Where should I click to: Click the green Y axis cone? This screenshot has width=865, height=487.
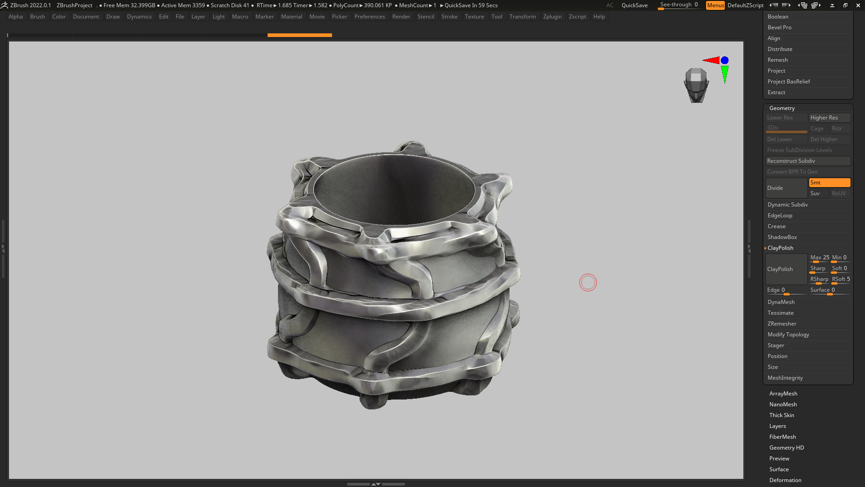tap(724, 74)
